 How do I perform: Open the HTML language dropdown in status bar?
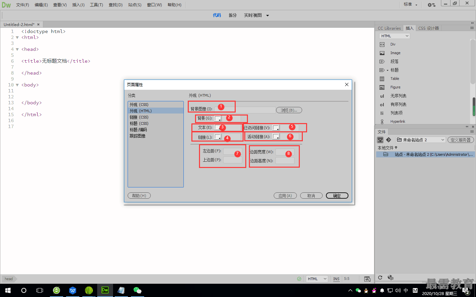pos(317,279)
